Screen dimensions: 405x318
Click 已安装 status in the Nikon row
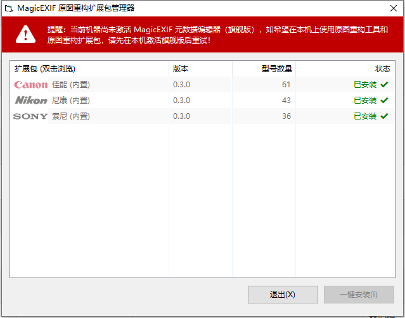click(x=365, y=101)
